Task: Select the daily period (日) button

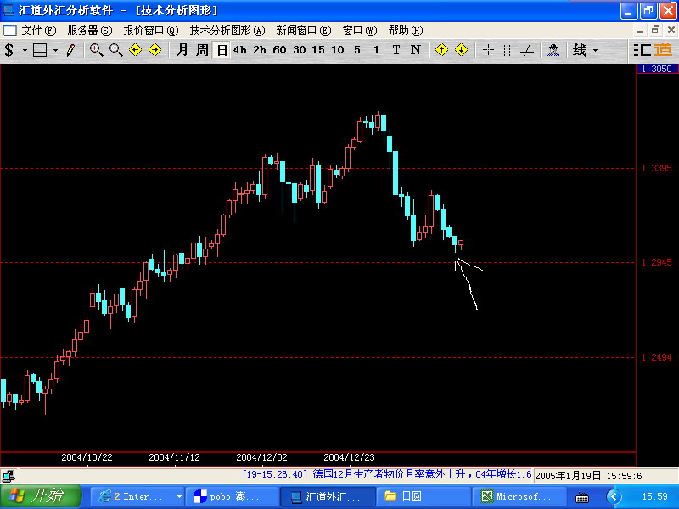Action: point(222,50)
